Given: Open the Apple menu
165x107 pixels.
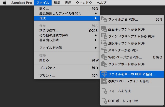Looking at the screenshot, I should (x=5, y=3).
